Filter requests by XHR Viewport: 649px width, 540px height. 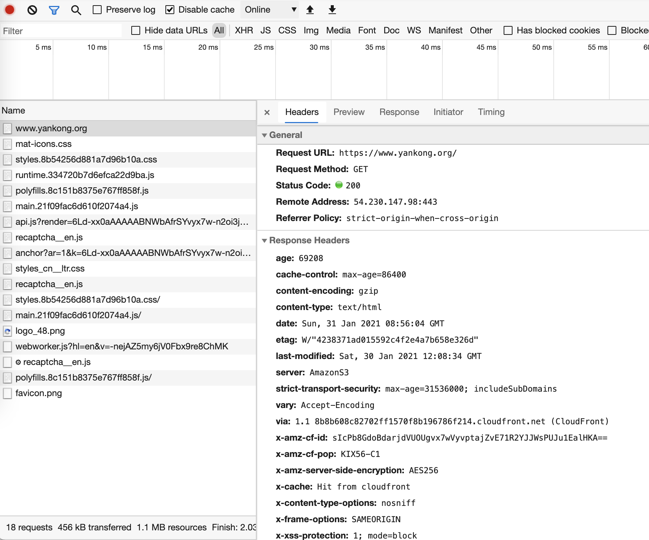coord(244,30)
